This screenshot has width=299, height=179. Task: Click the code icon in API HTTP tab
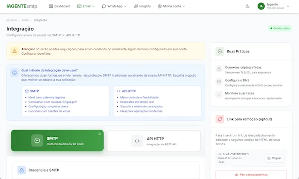point(137,141)
